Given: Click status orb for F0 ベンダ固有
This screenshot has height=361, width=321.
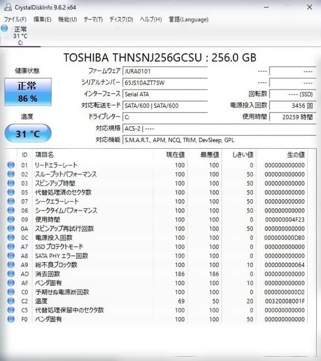Looking at the screenshot, I should click(11, 319).
